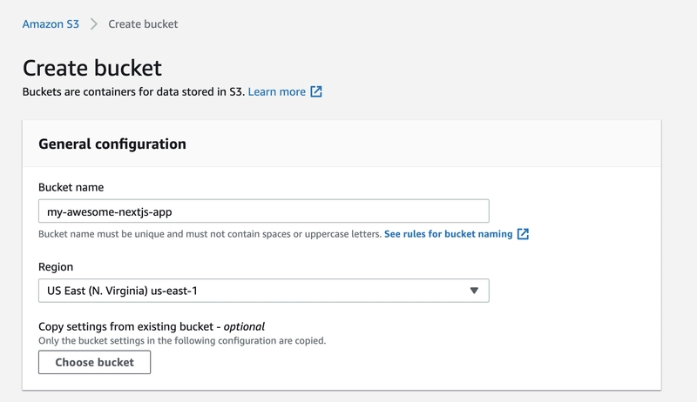Click the Region dropdown arrow

(474, 291)
